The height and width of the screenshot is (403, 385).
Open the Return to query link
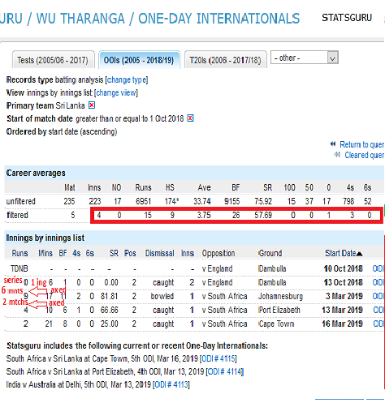(x=362, y=144)
